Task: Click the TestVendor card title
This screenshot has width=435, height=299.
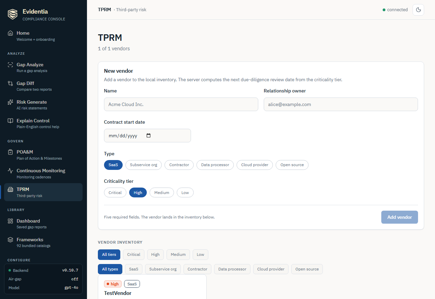Action: (118, 293)
